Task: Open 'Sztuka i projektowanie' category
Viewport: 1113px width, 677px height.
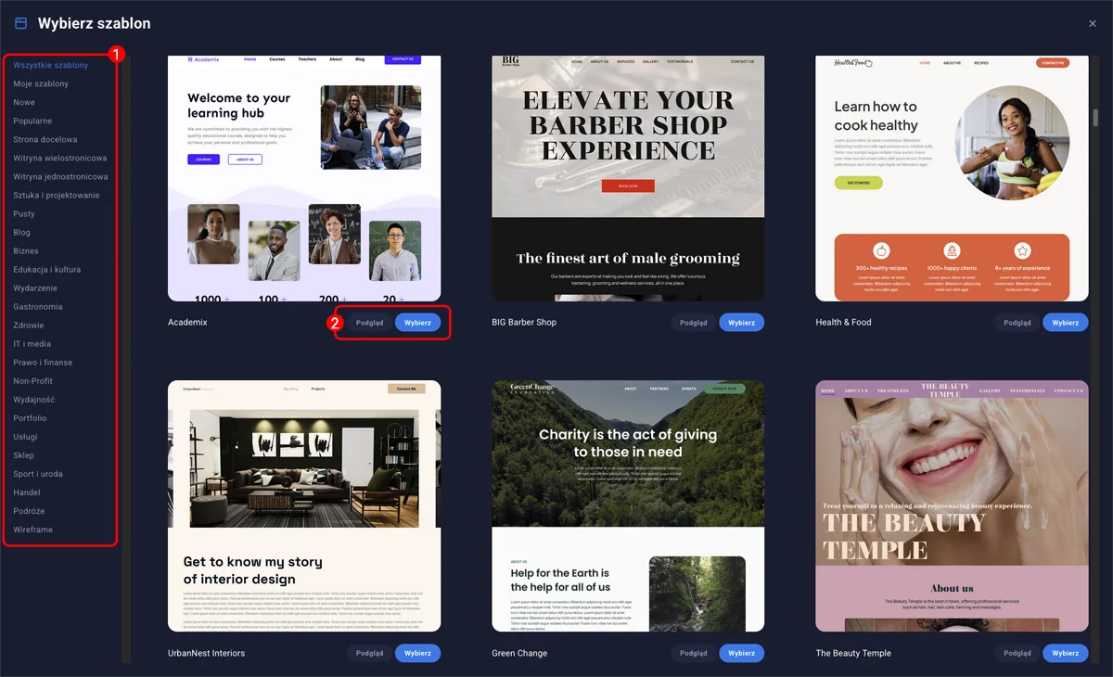Action: point(58,195)
